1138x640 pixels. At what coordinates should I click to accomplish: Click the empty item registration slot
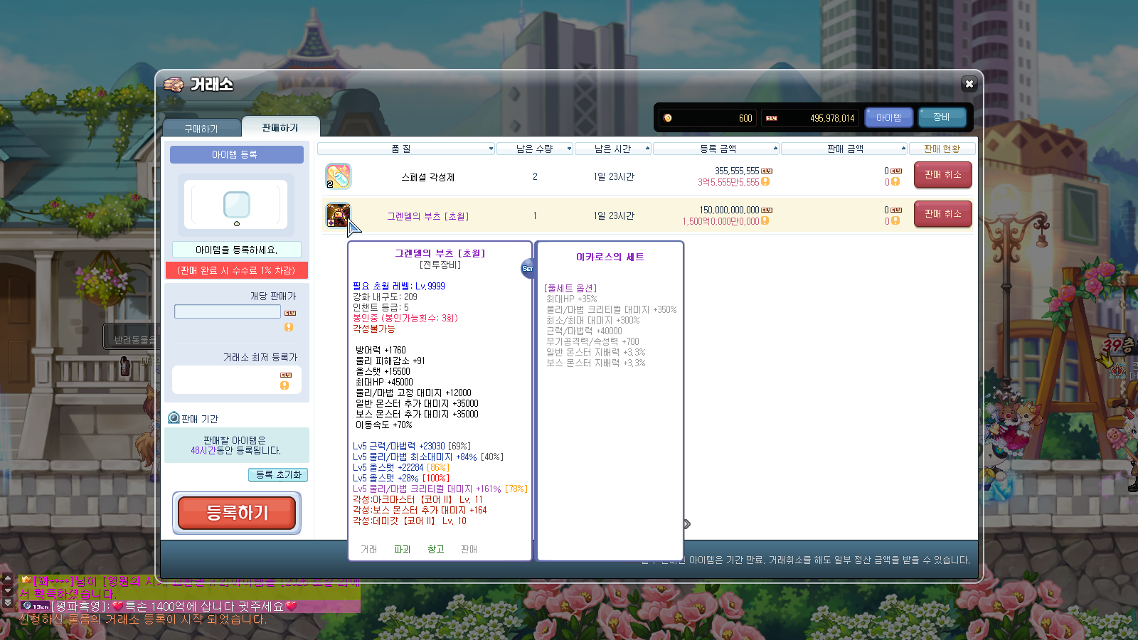[236, 205]
